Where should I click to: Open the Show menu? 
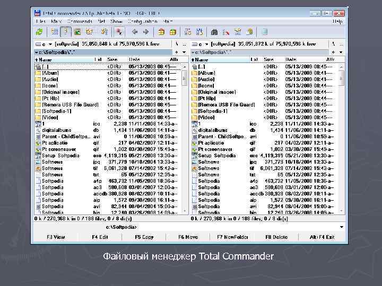[116, 22]
